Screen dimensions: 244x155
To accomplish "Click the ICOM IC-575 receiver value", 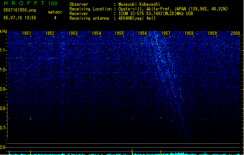I will point(156,14).
